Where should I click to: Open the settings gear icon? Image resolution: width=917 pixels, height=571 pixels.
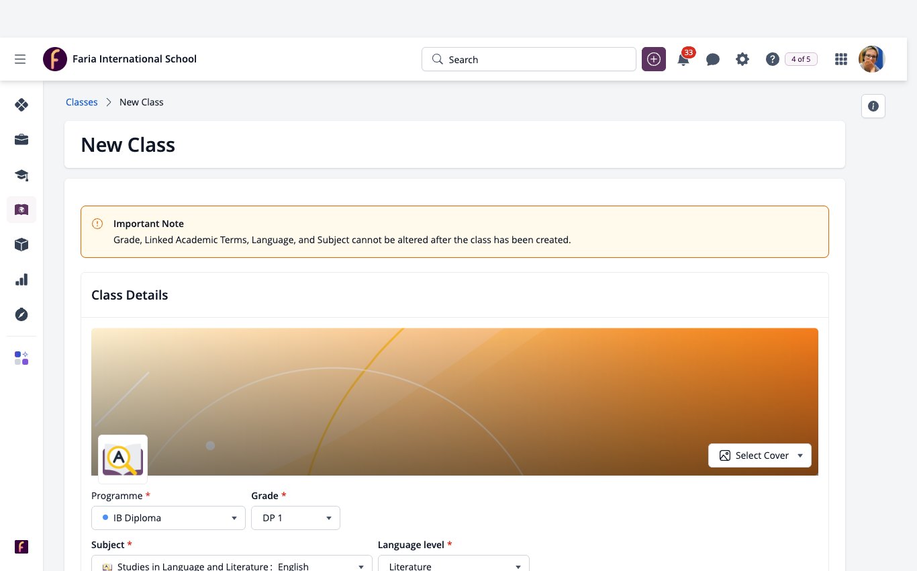coord(742,59)
